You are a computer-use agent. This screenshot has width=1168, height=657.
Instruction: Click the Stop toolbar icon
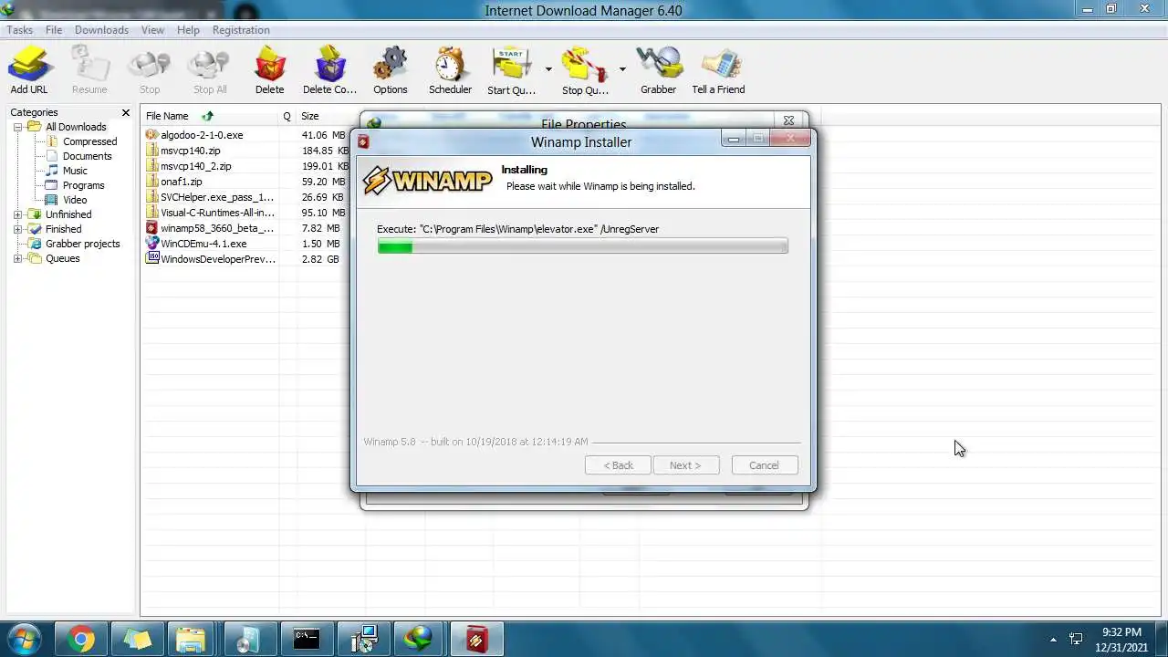(150, 71)
